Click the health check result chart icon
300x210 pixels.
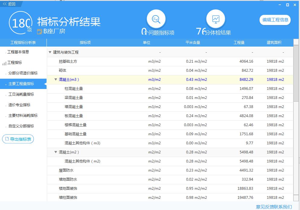click(x=215, y=19)
